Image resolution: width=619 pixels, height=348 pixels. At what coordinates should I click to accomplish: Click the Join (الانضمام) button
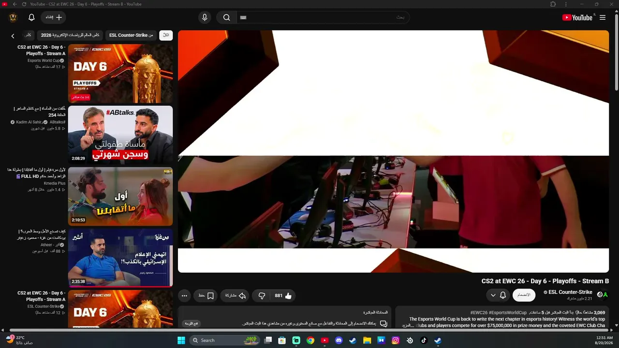pos(524,295)
